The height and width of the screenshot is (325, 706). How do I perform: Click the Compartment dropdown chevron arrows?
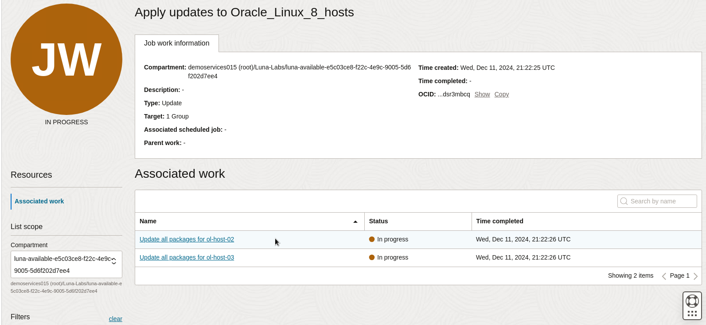[114, 261]
